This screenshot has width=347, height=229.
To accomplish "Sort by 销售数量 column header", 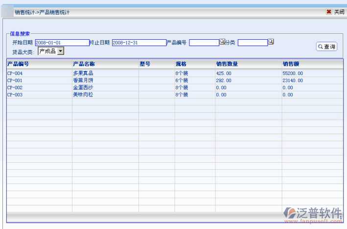I will (x=227, y=64).
